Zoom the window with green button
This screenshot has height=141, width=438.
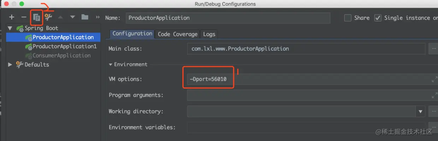tap(22, 4)
